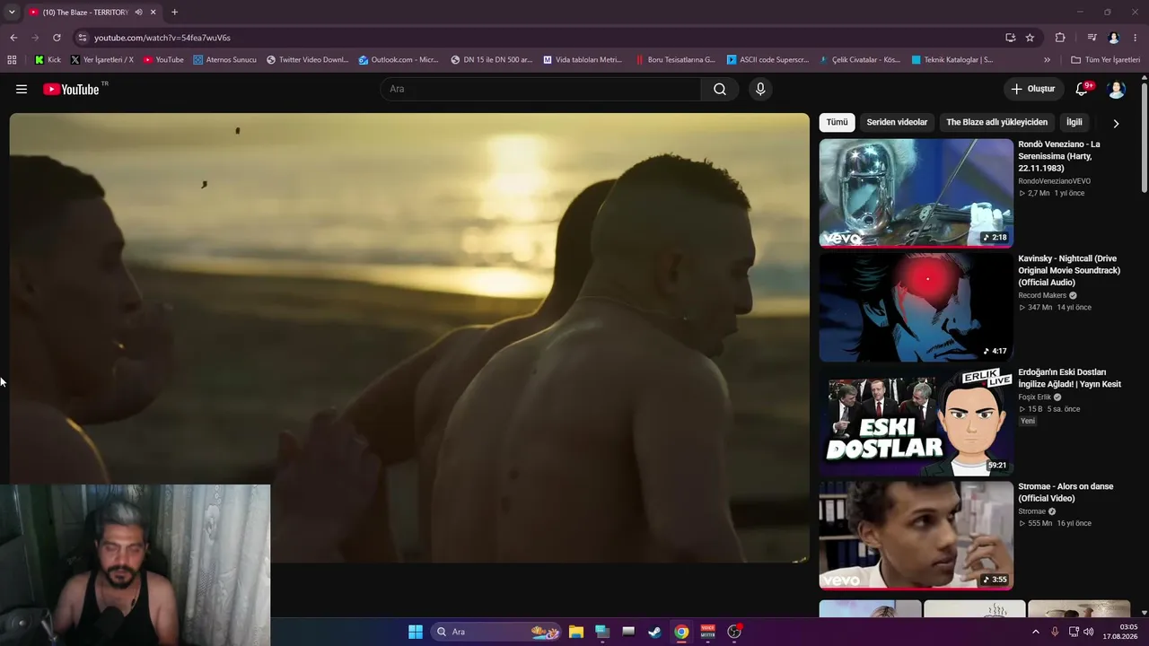Open the YouTube account avatar menu
Image resolution: width=1149 pixels, height=646 pixels.
[1117, 89]
